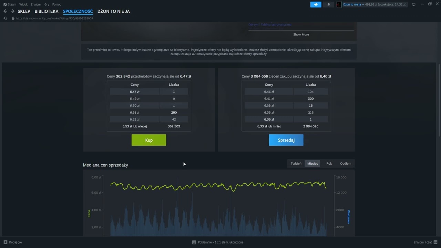
Task: Open the DŽON TO NIE JA profile tab
Action: tap(113, 11)
